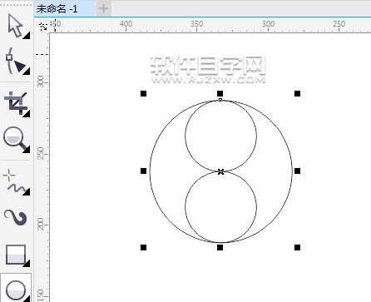Click the bottom-right selection handle
Viewport: 371px width, 302px height.
tap(297, 247)
